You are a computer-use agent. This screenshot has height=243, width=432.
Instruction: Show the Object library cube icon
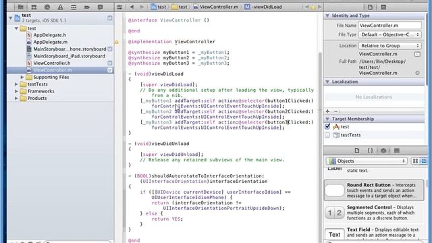coord(383,151)
